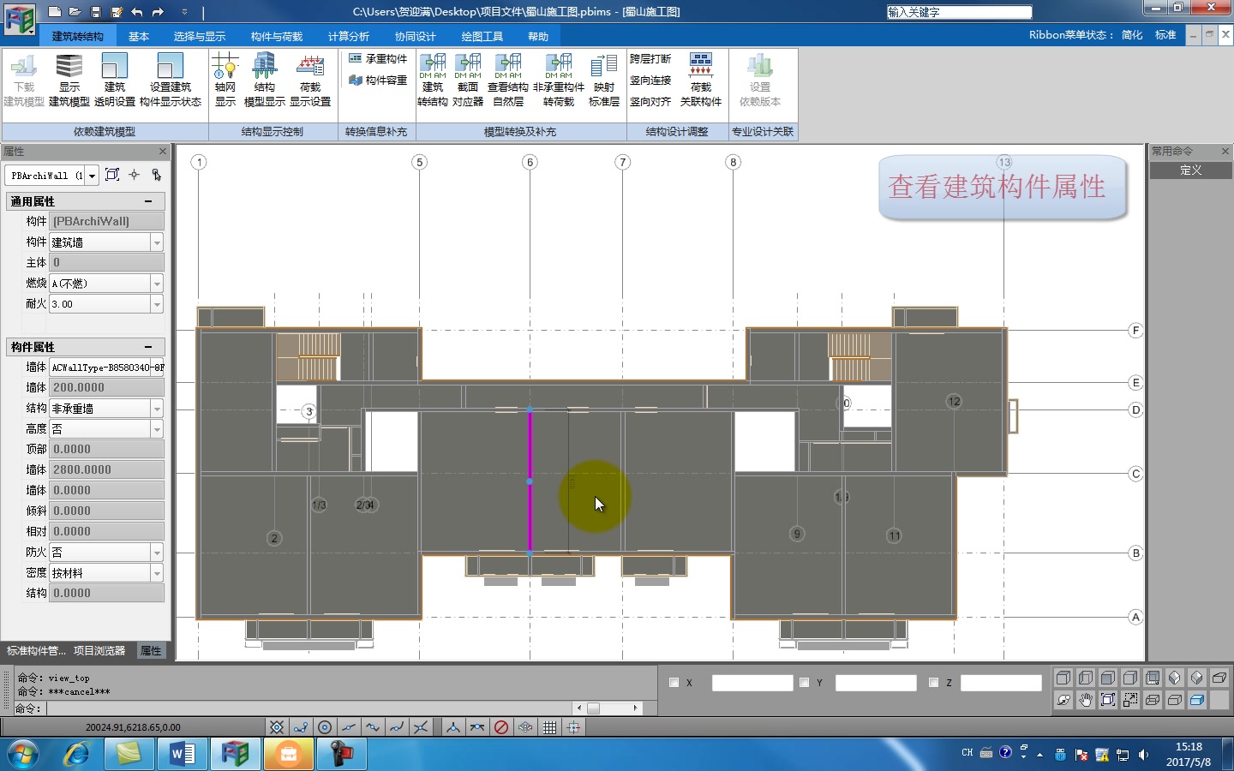The width and height of the screenshot is (1234, 771).
Task: Toggle the no-snap (prohibit) icon in snap toolbar
Action: coord(501,727)
